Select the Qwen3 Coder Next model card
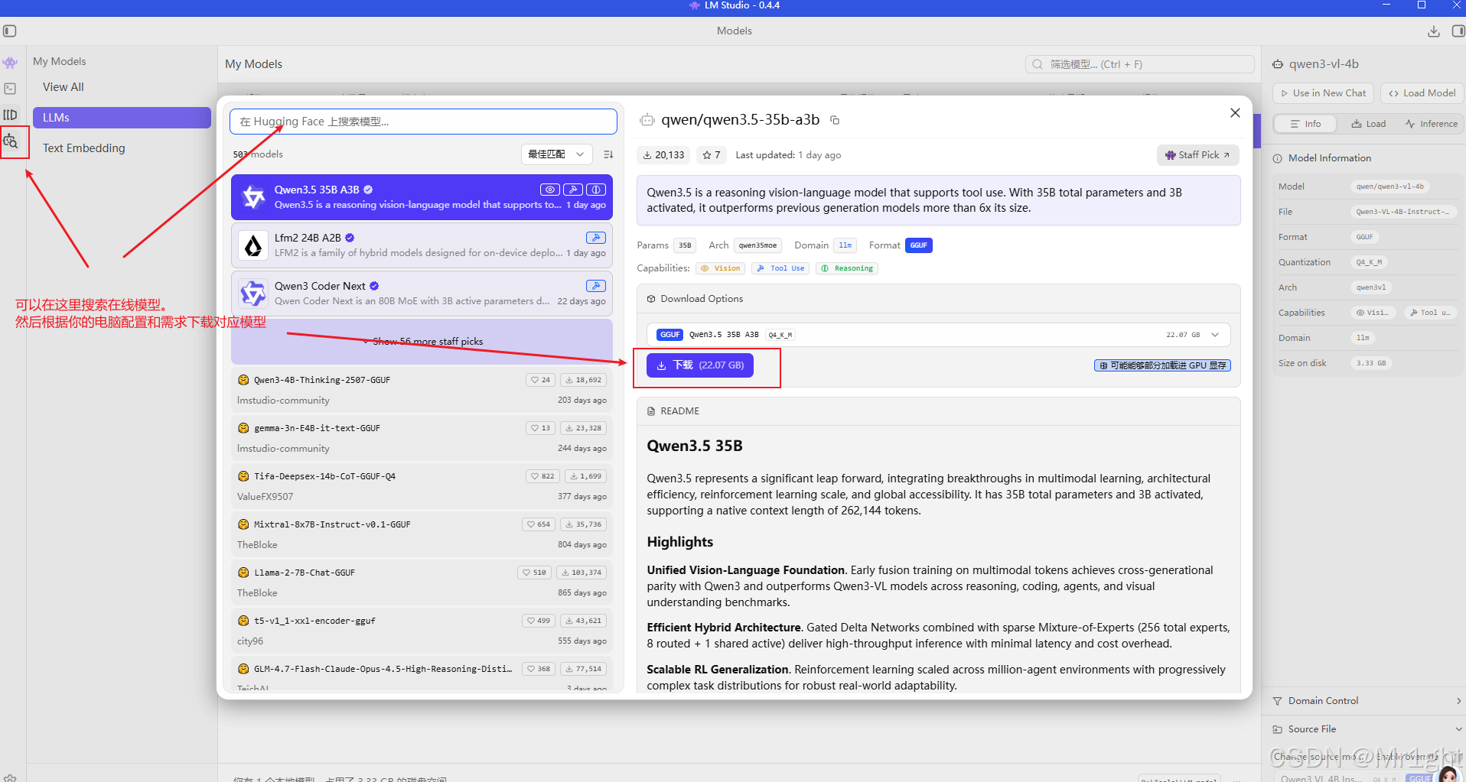 (422, 294)
